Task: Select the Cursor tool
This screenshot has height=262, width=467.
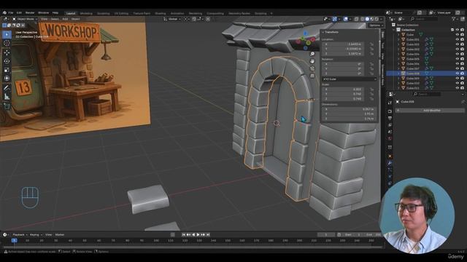Action: pyautogui.click(x=7, y=44)
